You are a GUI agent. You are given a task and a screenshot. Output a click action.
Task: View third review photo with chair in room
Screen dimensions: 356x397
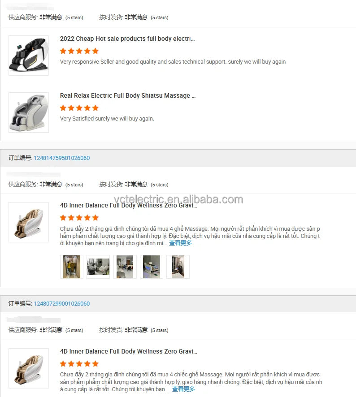pyautogui.click(x=125, y=267)
